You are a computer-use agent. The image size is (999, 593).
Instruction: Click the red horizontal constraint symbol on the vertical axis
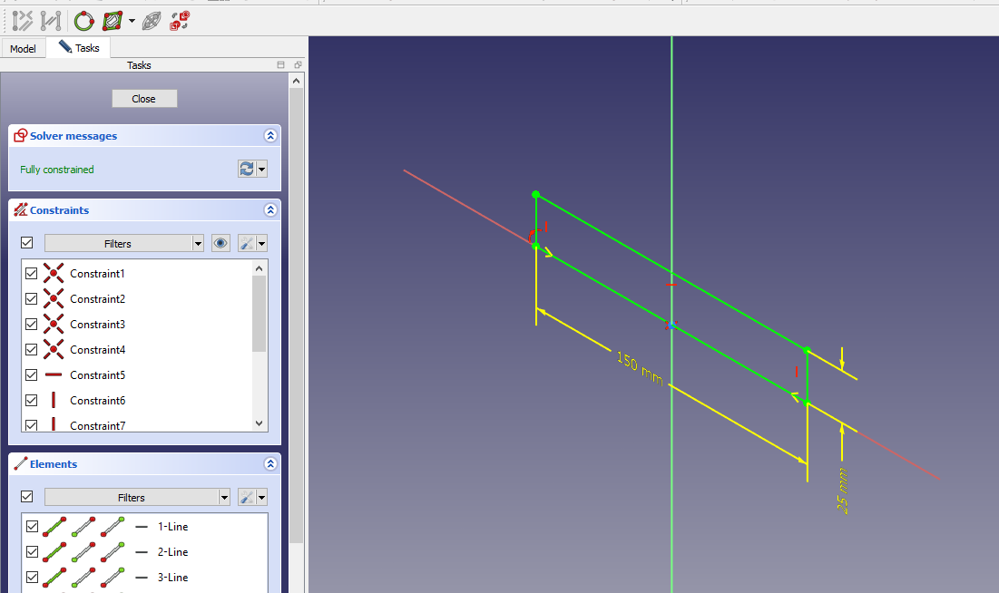click(671, 285)
